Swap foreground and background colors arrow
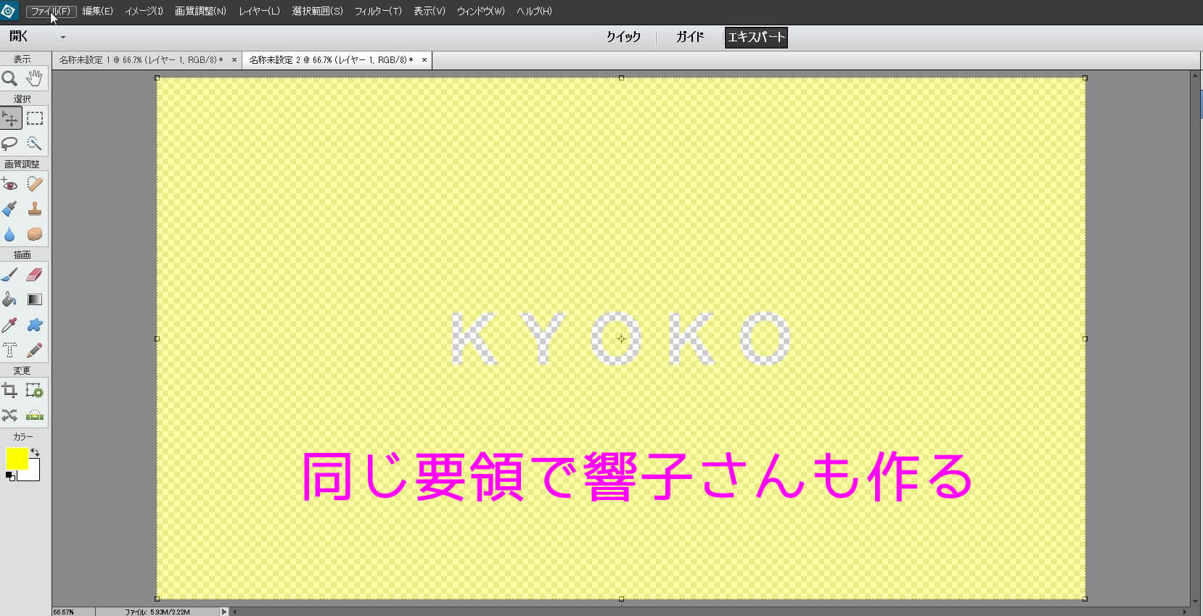This screenshot has width=1203, height=616. (x=35, y=452)
